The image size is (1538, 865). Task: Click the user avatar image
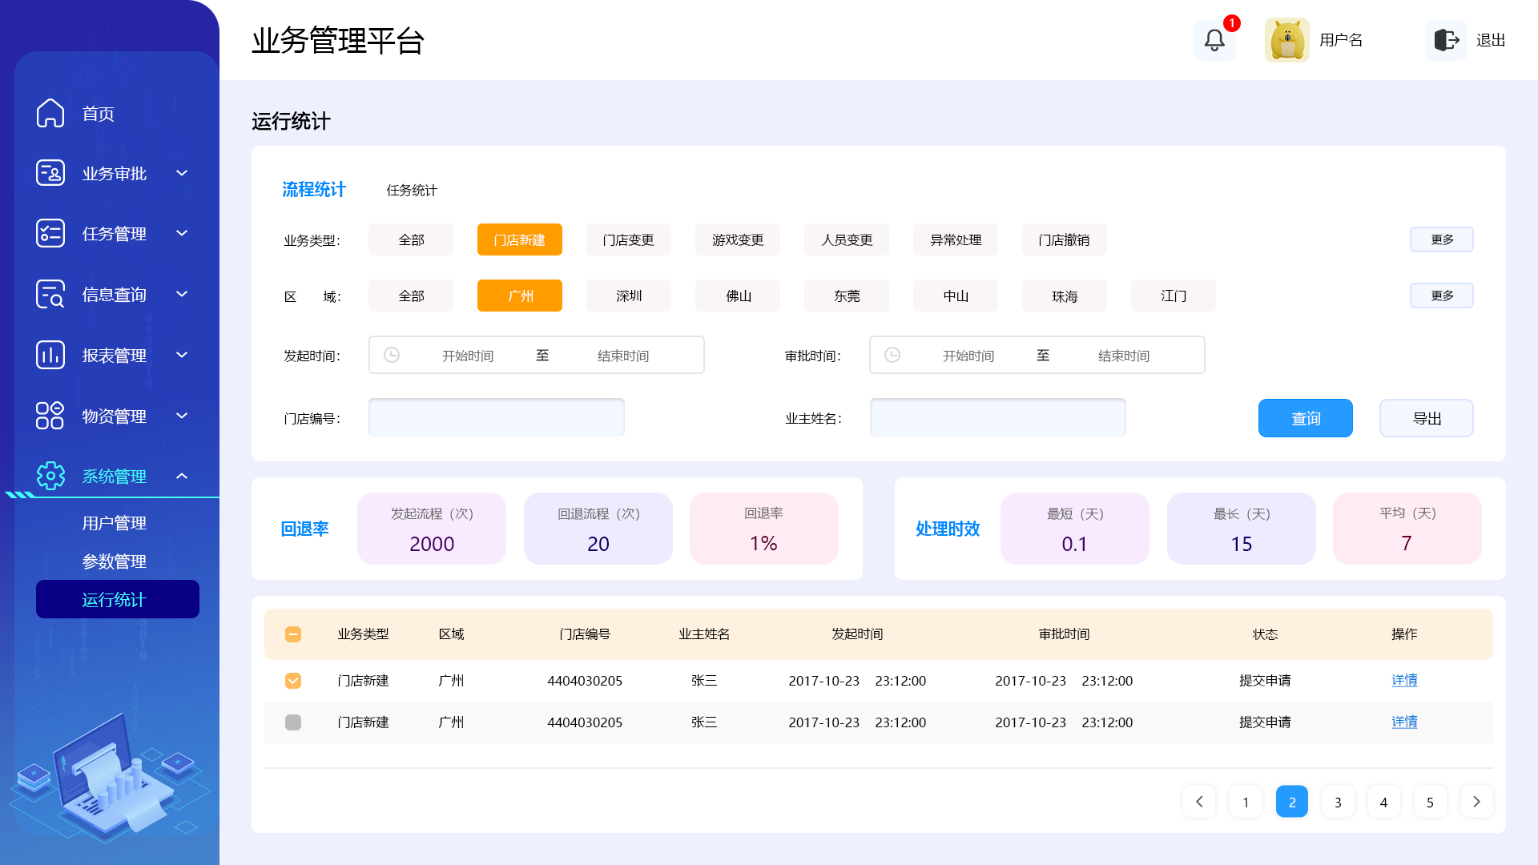coord(1286,40)
